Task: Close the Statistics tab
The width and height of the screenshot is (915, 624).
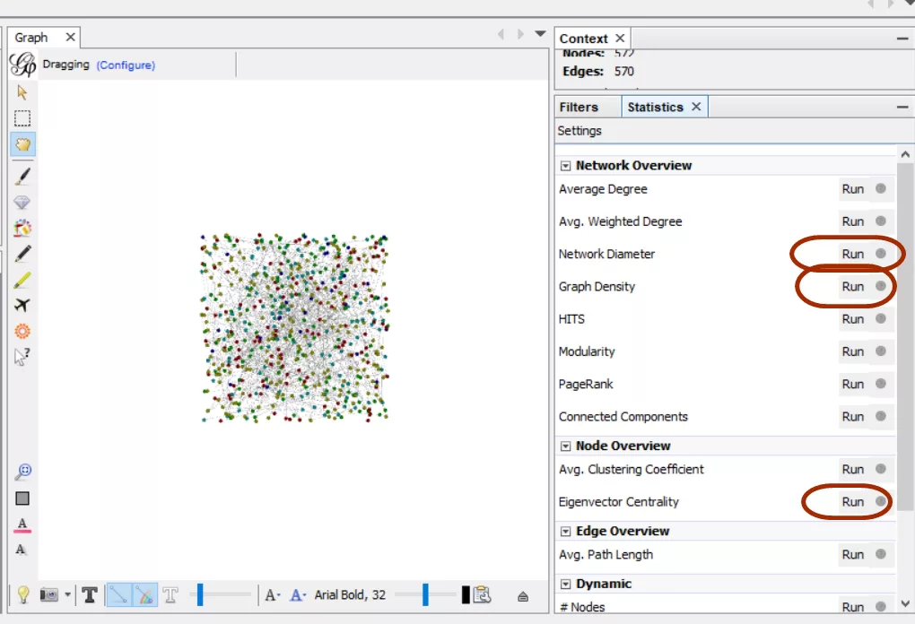Action: coord(696,107)
